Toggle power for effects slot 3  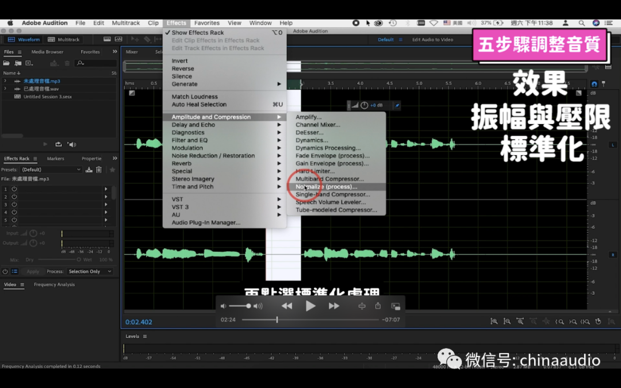coord(14,204)
